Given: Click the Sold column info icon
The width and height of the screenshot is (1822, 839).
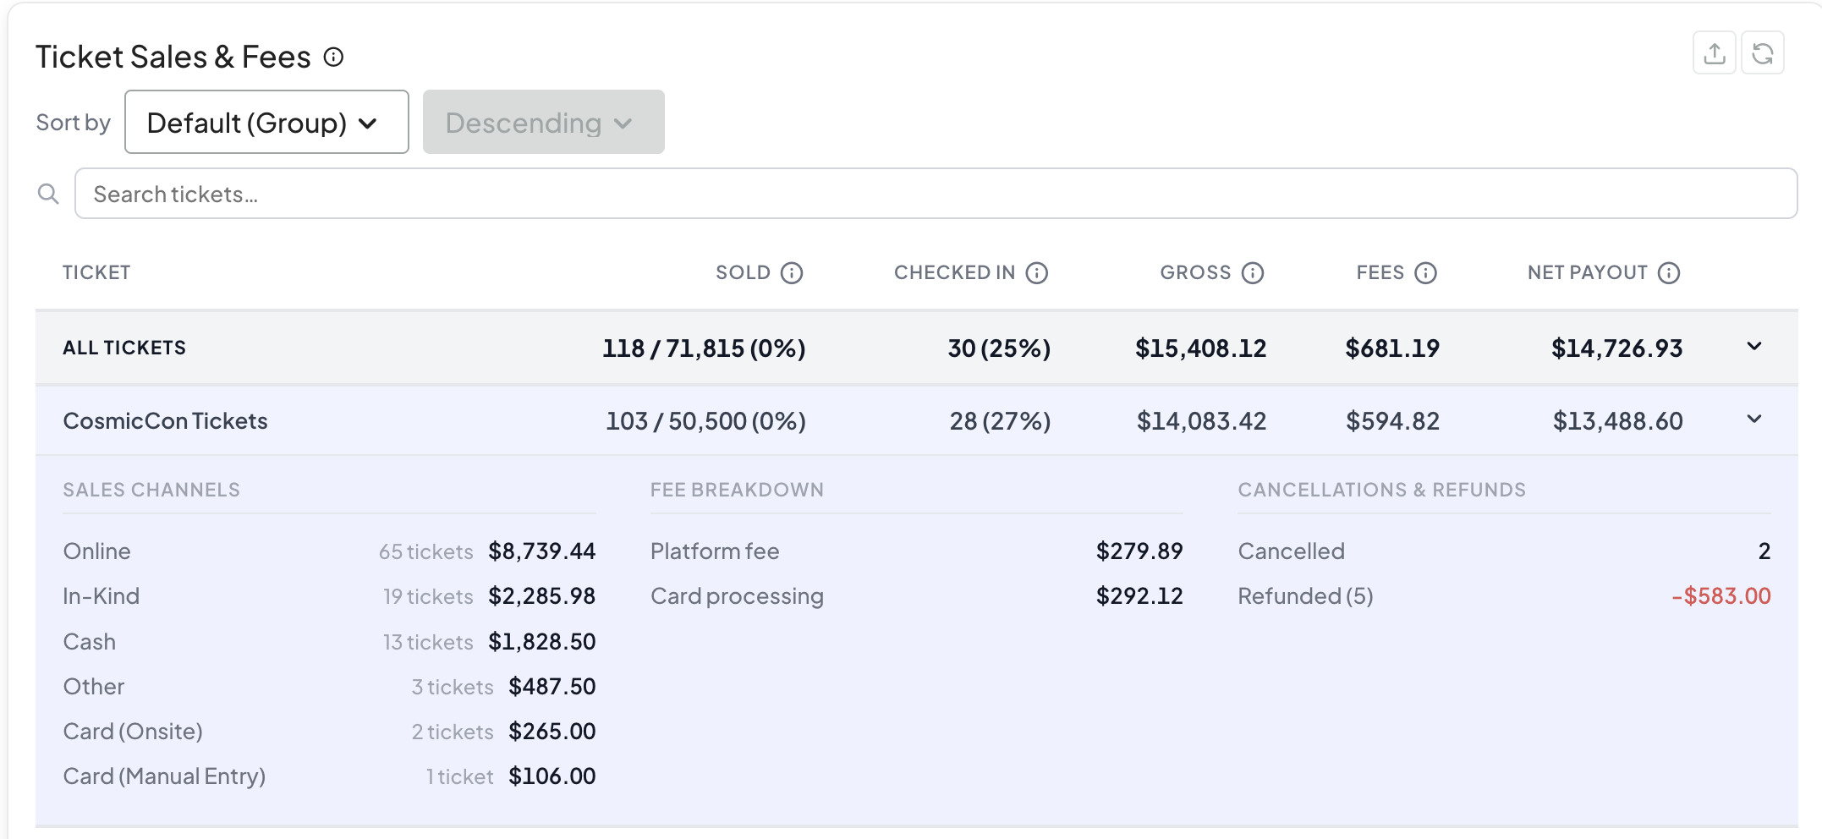Looking at the screenshot, I should [x=792, y=273].
